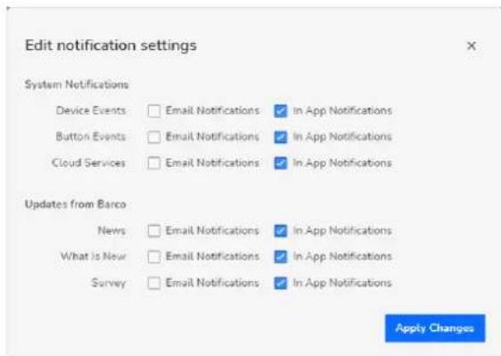Click the Email Notifications label for Button Events
The image size is (501, 356).
[x=212, y=137]
